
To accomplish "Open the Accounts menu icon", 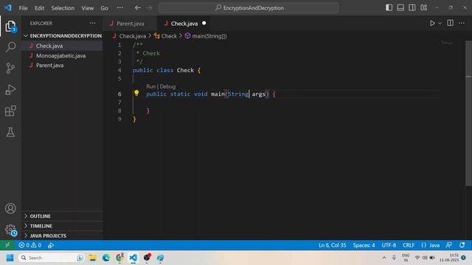I will 10,208.
